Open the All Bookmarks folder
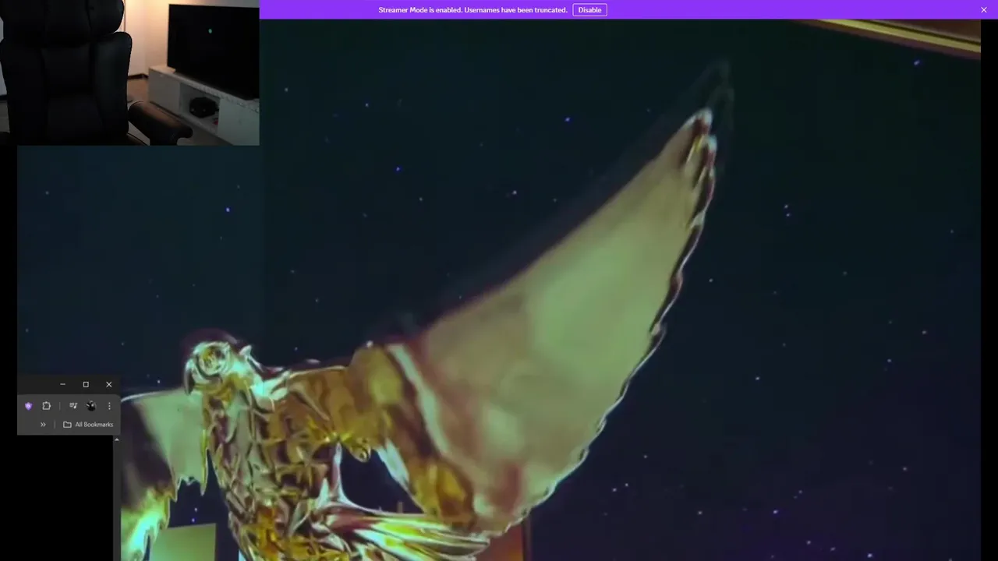This screenshot has width=998, height=561. point(88,425)
